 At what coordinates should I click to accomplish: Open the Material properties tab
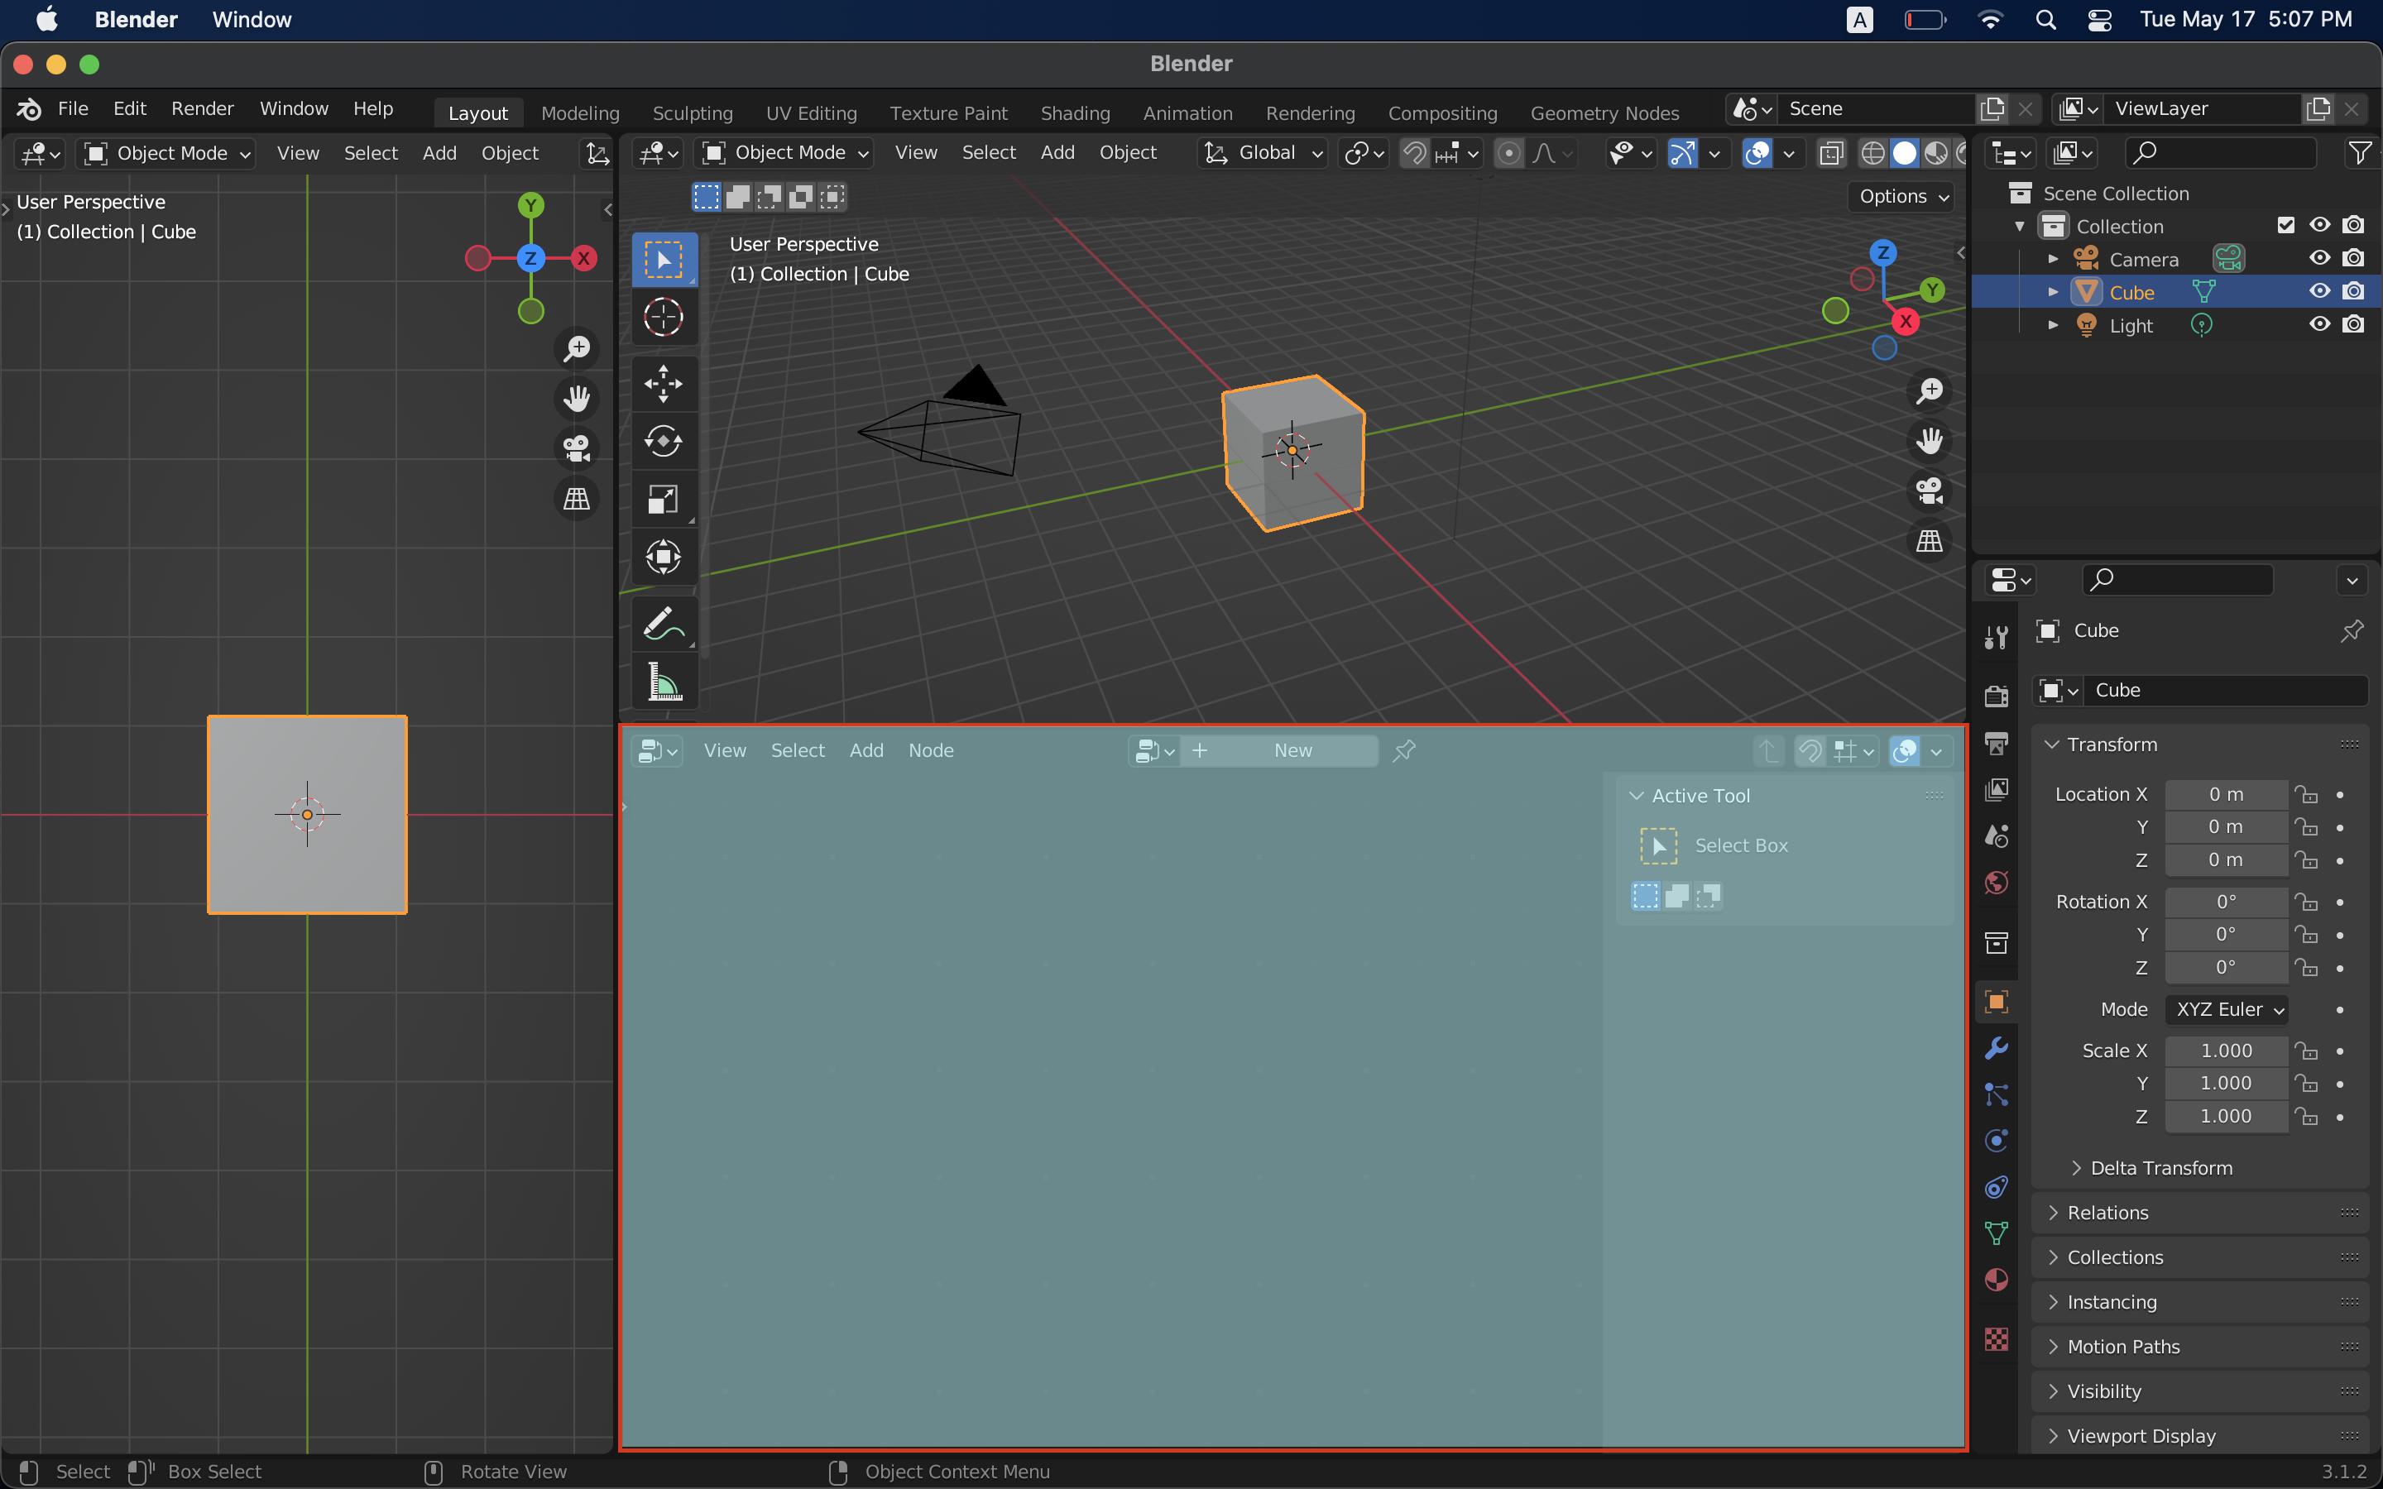pos(1996,1279)
